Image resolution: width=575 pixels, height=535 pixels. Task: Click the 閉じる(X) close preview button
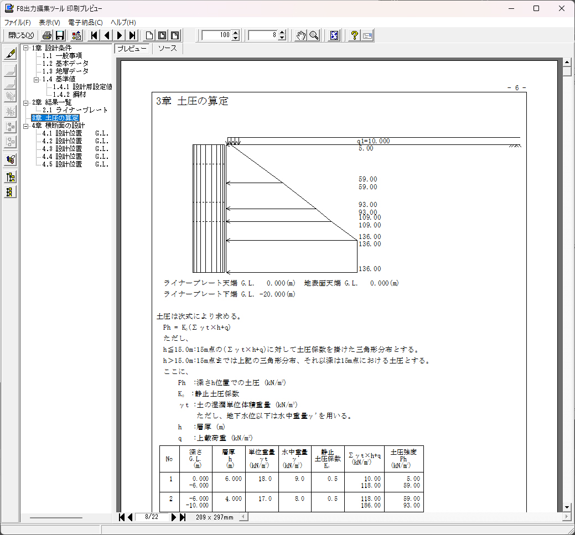21,35
